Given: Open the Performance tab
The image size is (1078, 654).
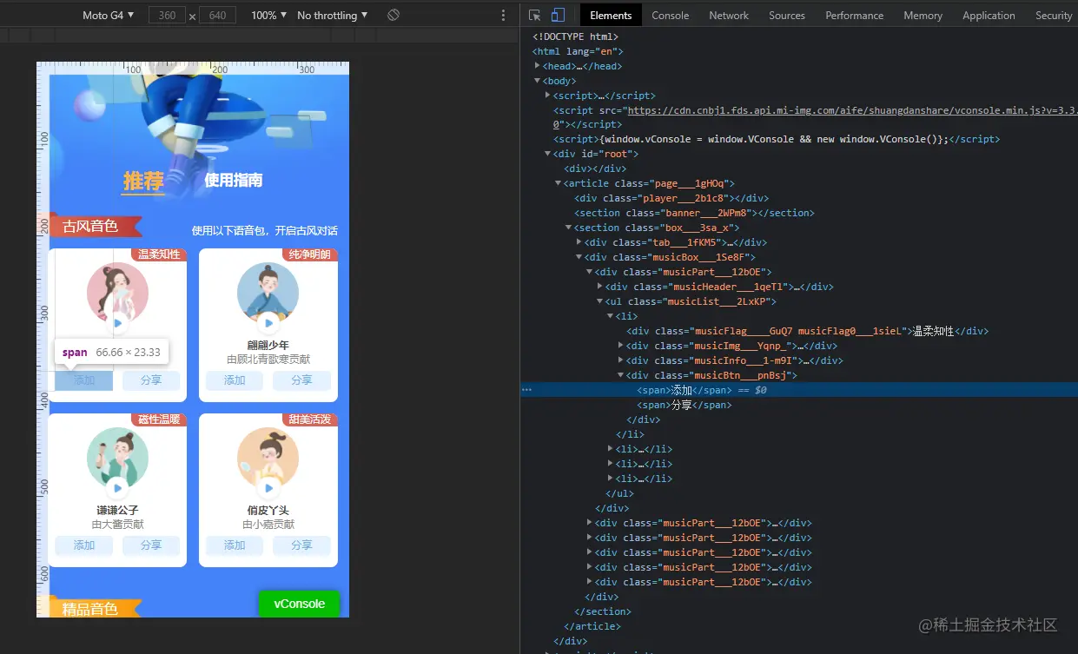Looking at the screenshot, I should click(x=855, y=15).
